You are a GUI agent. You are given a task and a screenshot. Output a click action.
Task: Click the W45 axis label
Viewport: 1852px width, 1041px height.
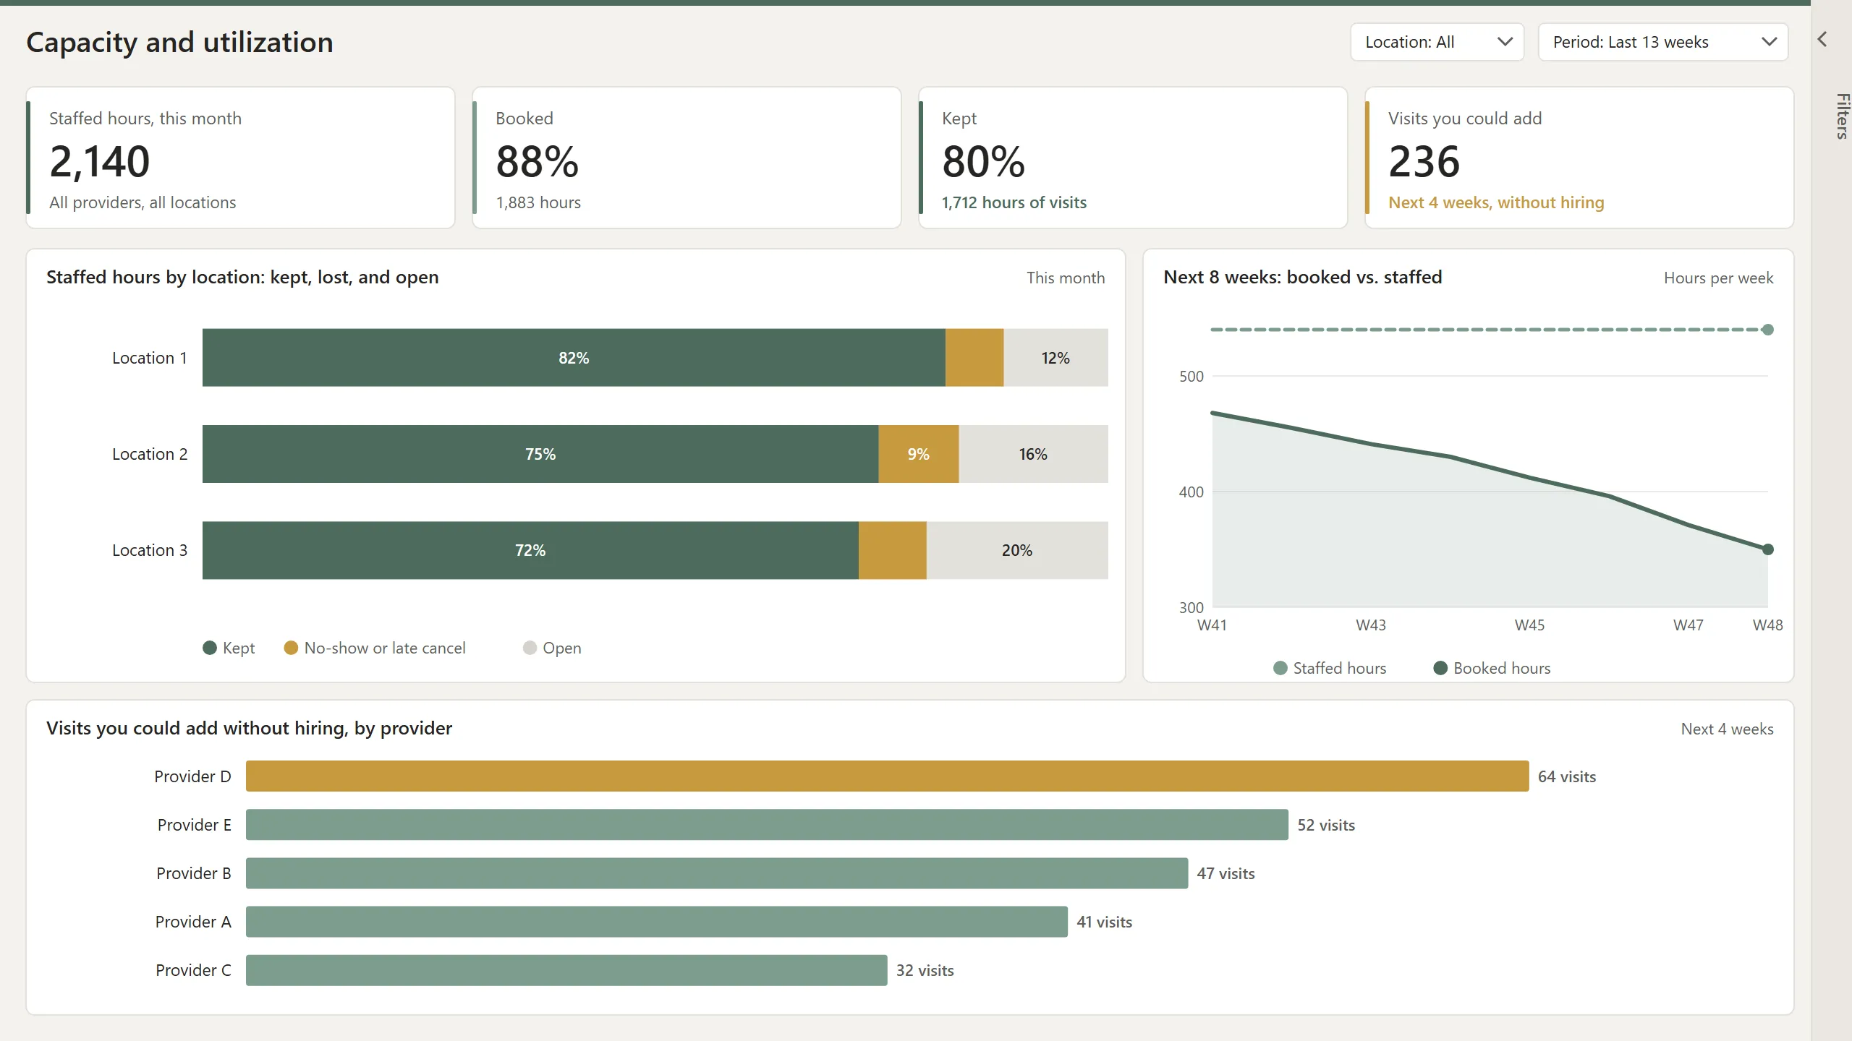point(1529,625)
